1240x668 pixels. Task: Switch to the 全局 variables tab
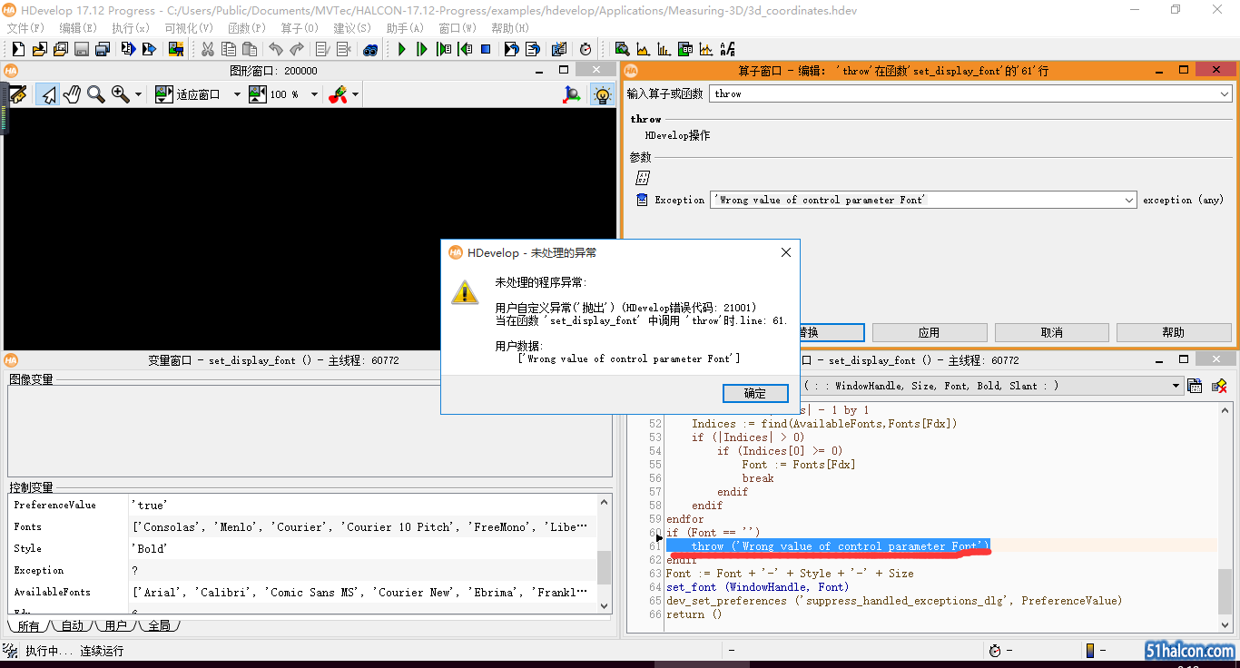159,625
